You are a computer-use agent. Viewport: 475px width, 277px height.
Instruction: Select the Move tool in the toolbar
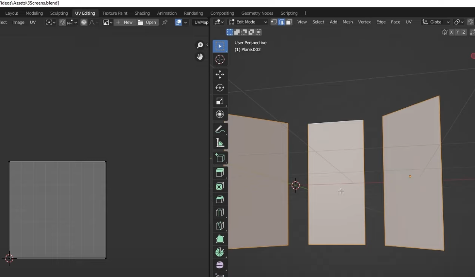pyautogui.click(x=220, y=74)
